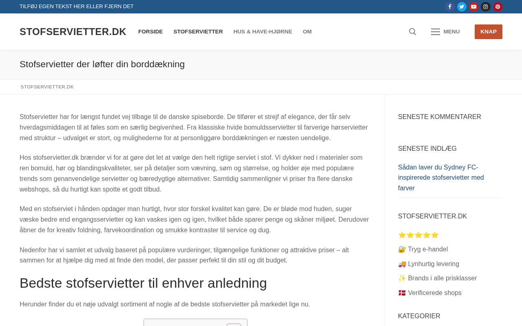Viewport: 522px width, 326px height.
Task: Click the Twitter bird icon
Action: (x=462, y=7)
